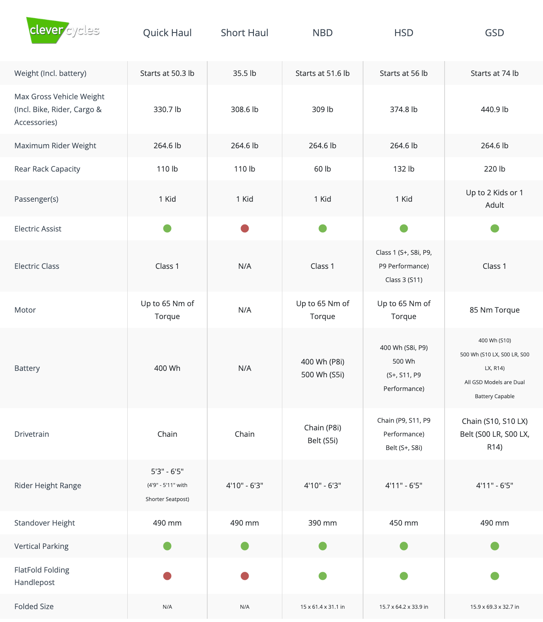Image resolution: width=543 pixels, height=622 pixels.
Task: Click the Rider Height Range row label
Action: [48, 486]
